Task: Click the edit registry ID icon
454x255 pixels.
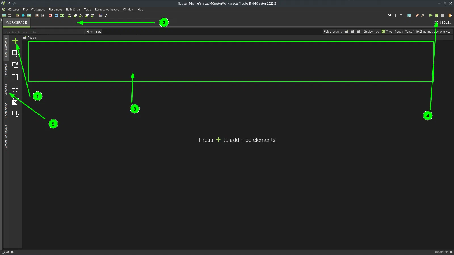Action: pos(15,113)
